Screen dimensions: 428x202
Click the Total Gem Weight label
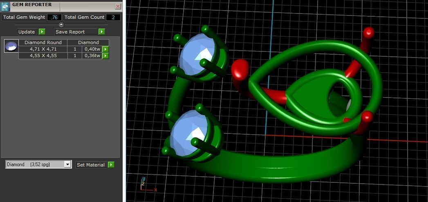(x=24, y=17)
